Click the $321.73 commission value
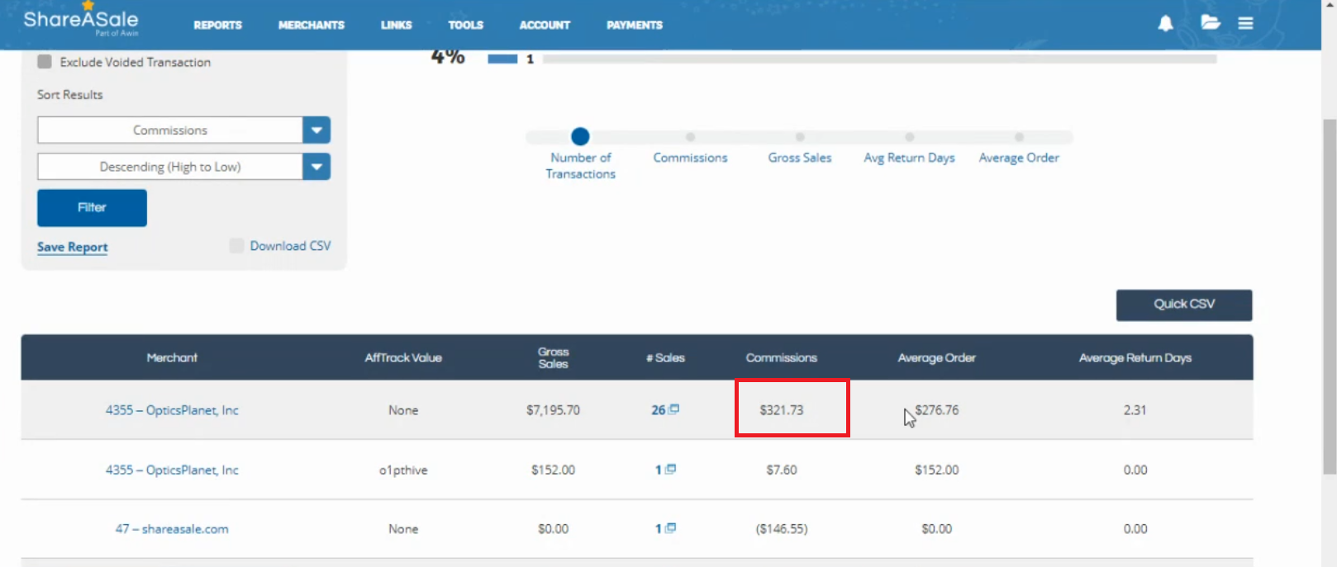The width and height of the screenshot is (1337, 567). coord(781,410)
